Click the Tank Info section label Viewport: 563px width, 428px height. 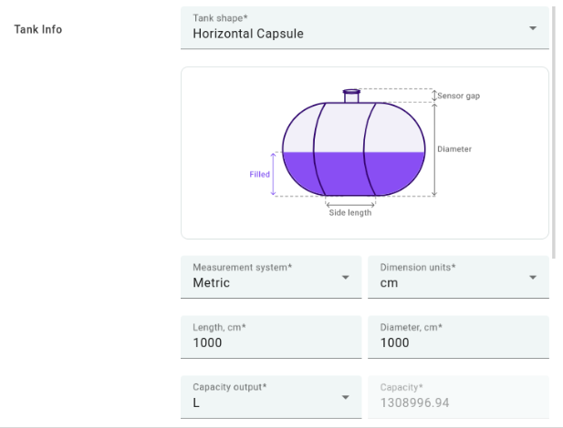pos(38,29)
